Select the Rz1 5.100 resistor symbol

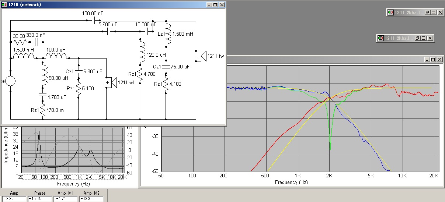[x=78, y=89]
